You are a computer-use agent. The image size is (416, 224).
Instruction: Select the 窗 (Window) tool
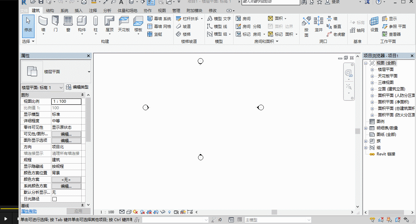[x=68, y=25]
